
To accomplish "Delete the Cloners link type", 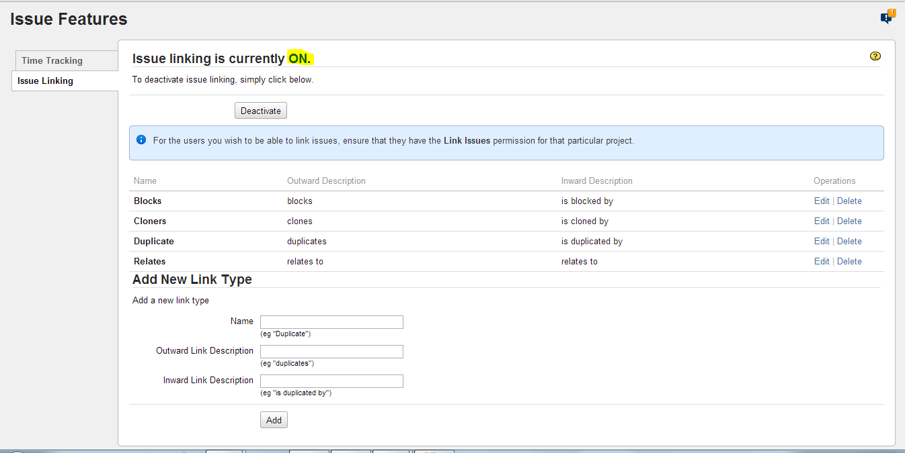I will pos(849,221).
